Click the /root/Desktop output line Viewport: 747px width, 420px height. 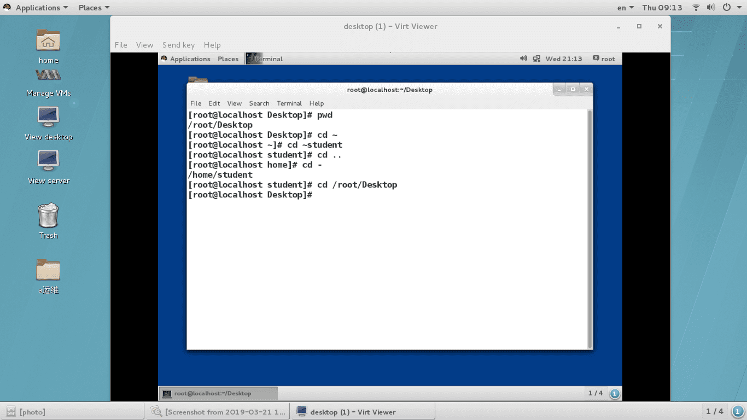(x=220, y=125)
